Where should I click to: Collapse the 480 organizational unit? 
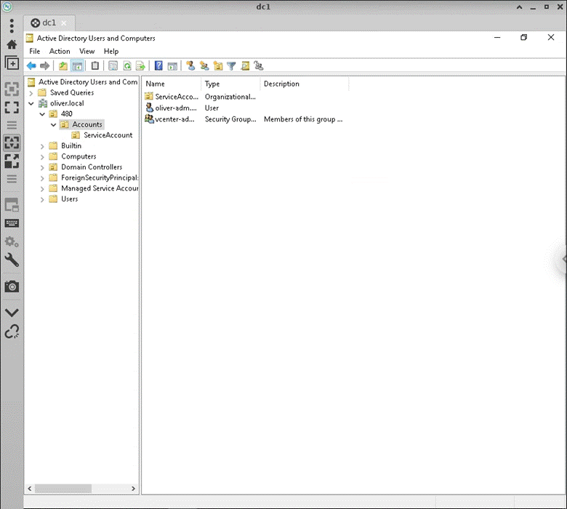(x=42, y=114)
